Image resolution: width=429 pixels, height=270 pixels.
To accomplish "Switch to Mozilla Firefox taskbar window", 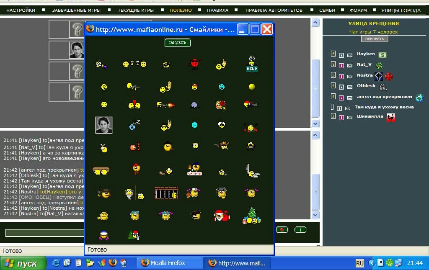I will [170, 263].
